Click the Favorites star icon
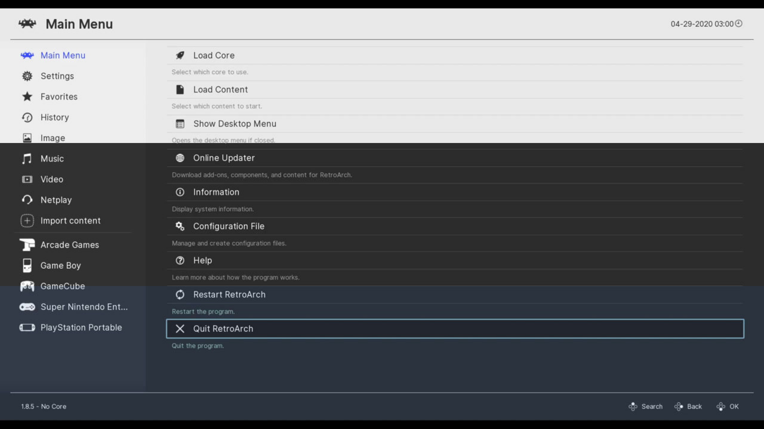Screen dimensions: 764x429 27,97
